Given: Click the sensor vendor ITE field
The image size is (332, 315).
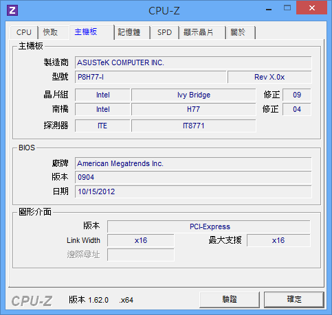Looking at the screenshot, I should pyautogui.click(x=102, y=126).
